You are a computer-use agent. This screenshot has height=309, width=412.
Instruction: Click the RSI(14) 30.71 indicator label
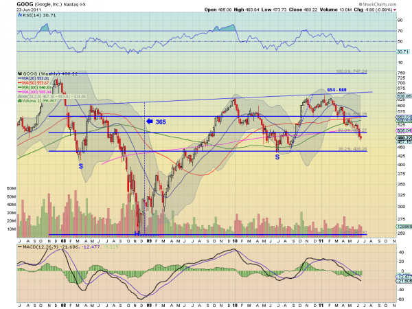pos(39,15)
